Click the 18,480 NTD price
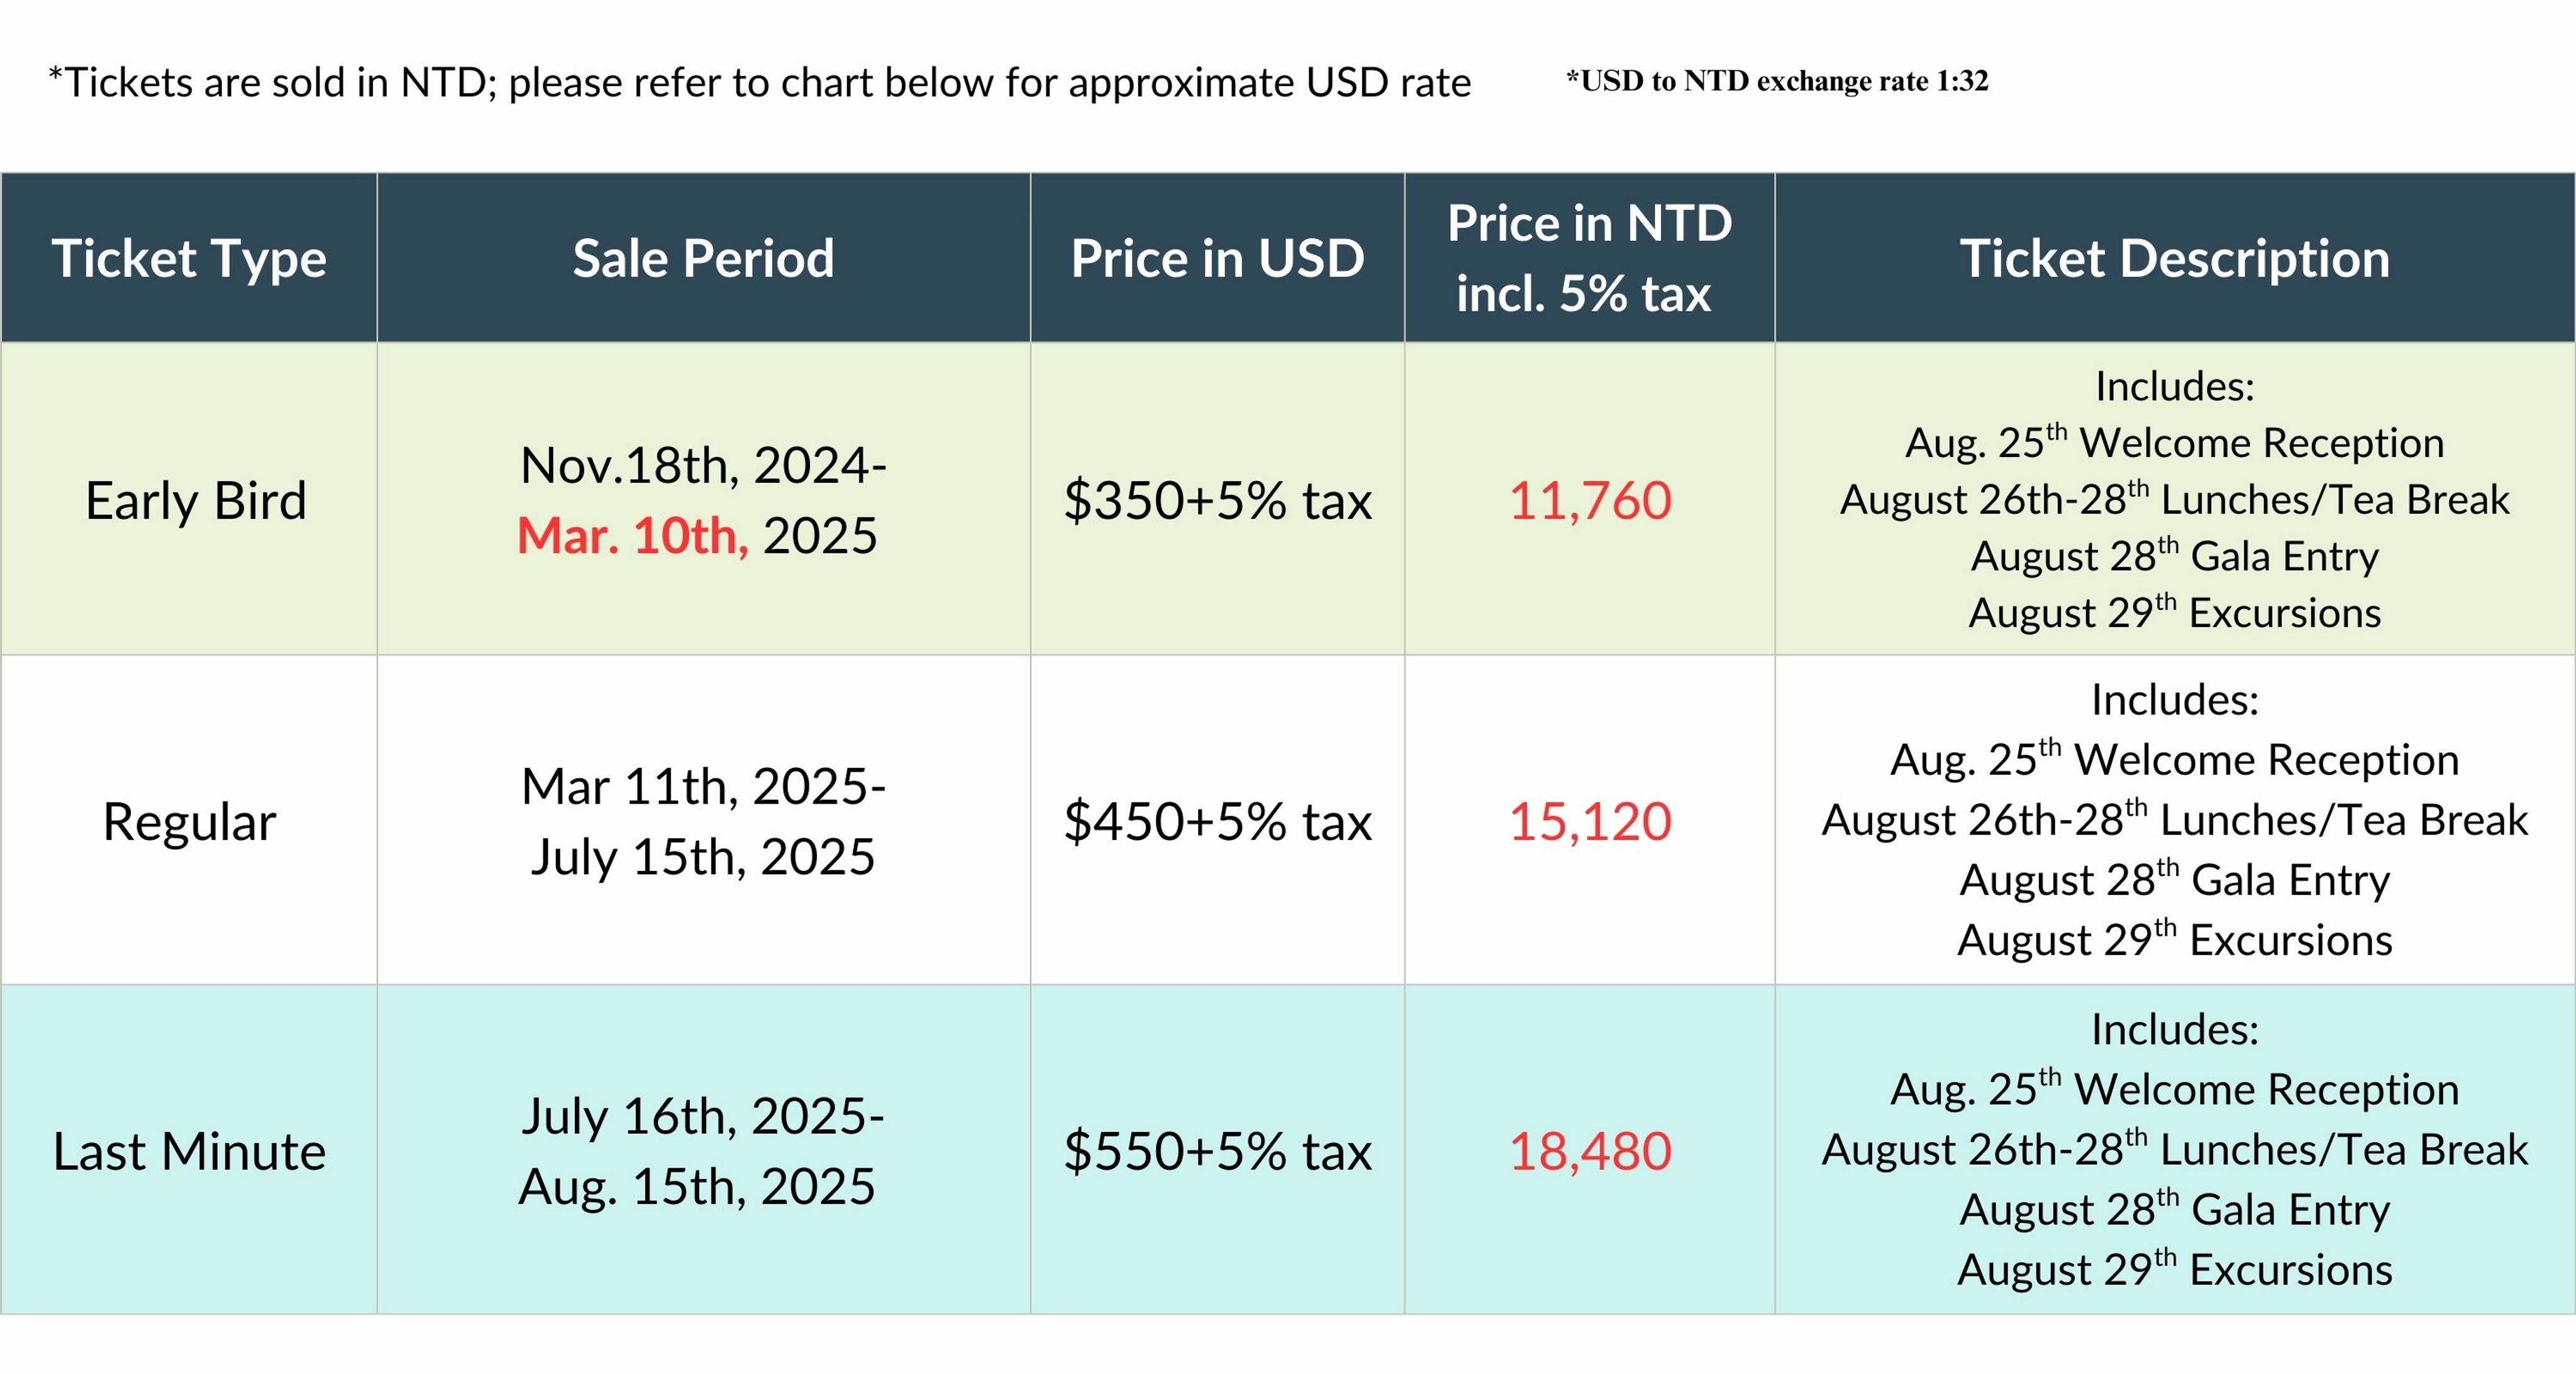 (1589, 1151)
